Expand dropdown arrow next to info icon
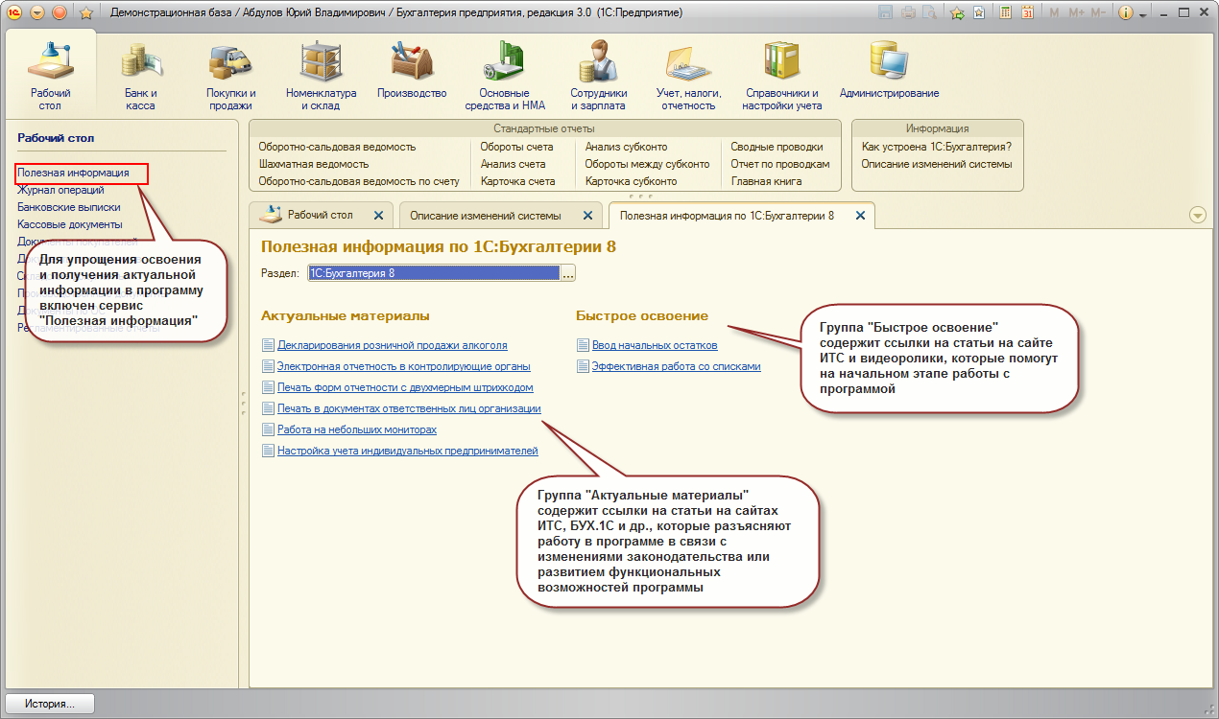The height and width of the screenshot is (719, 1219). coord(1142,15)
